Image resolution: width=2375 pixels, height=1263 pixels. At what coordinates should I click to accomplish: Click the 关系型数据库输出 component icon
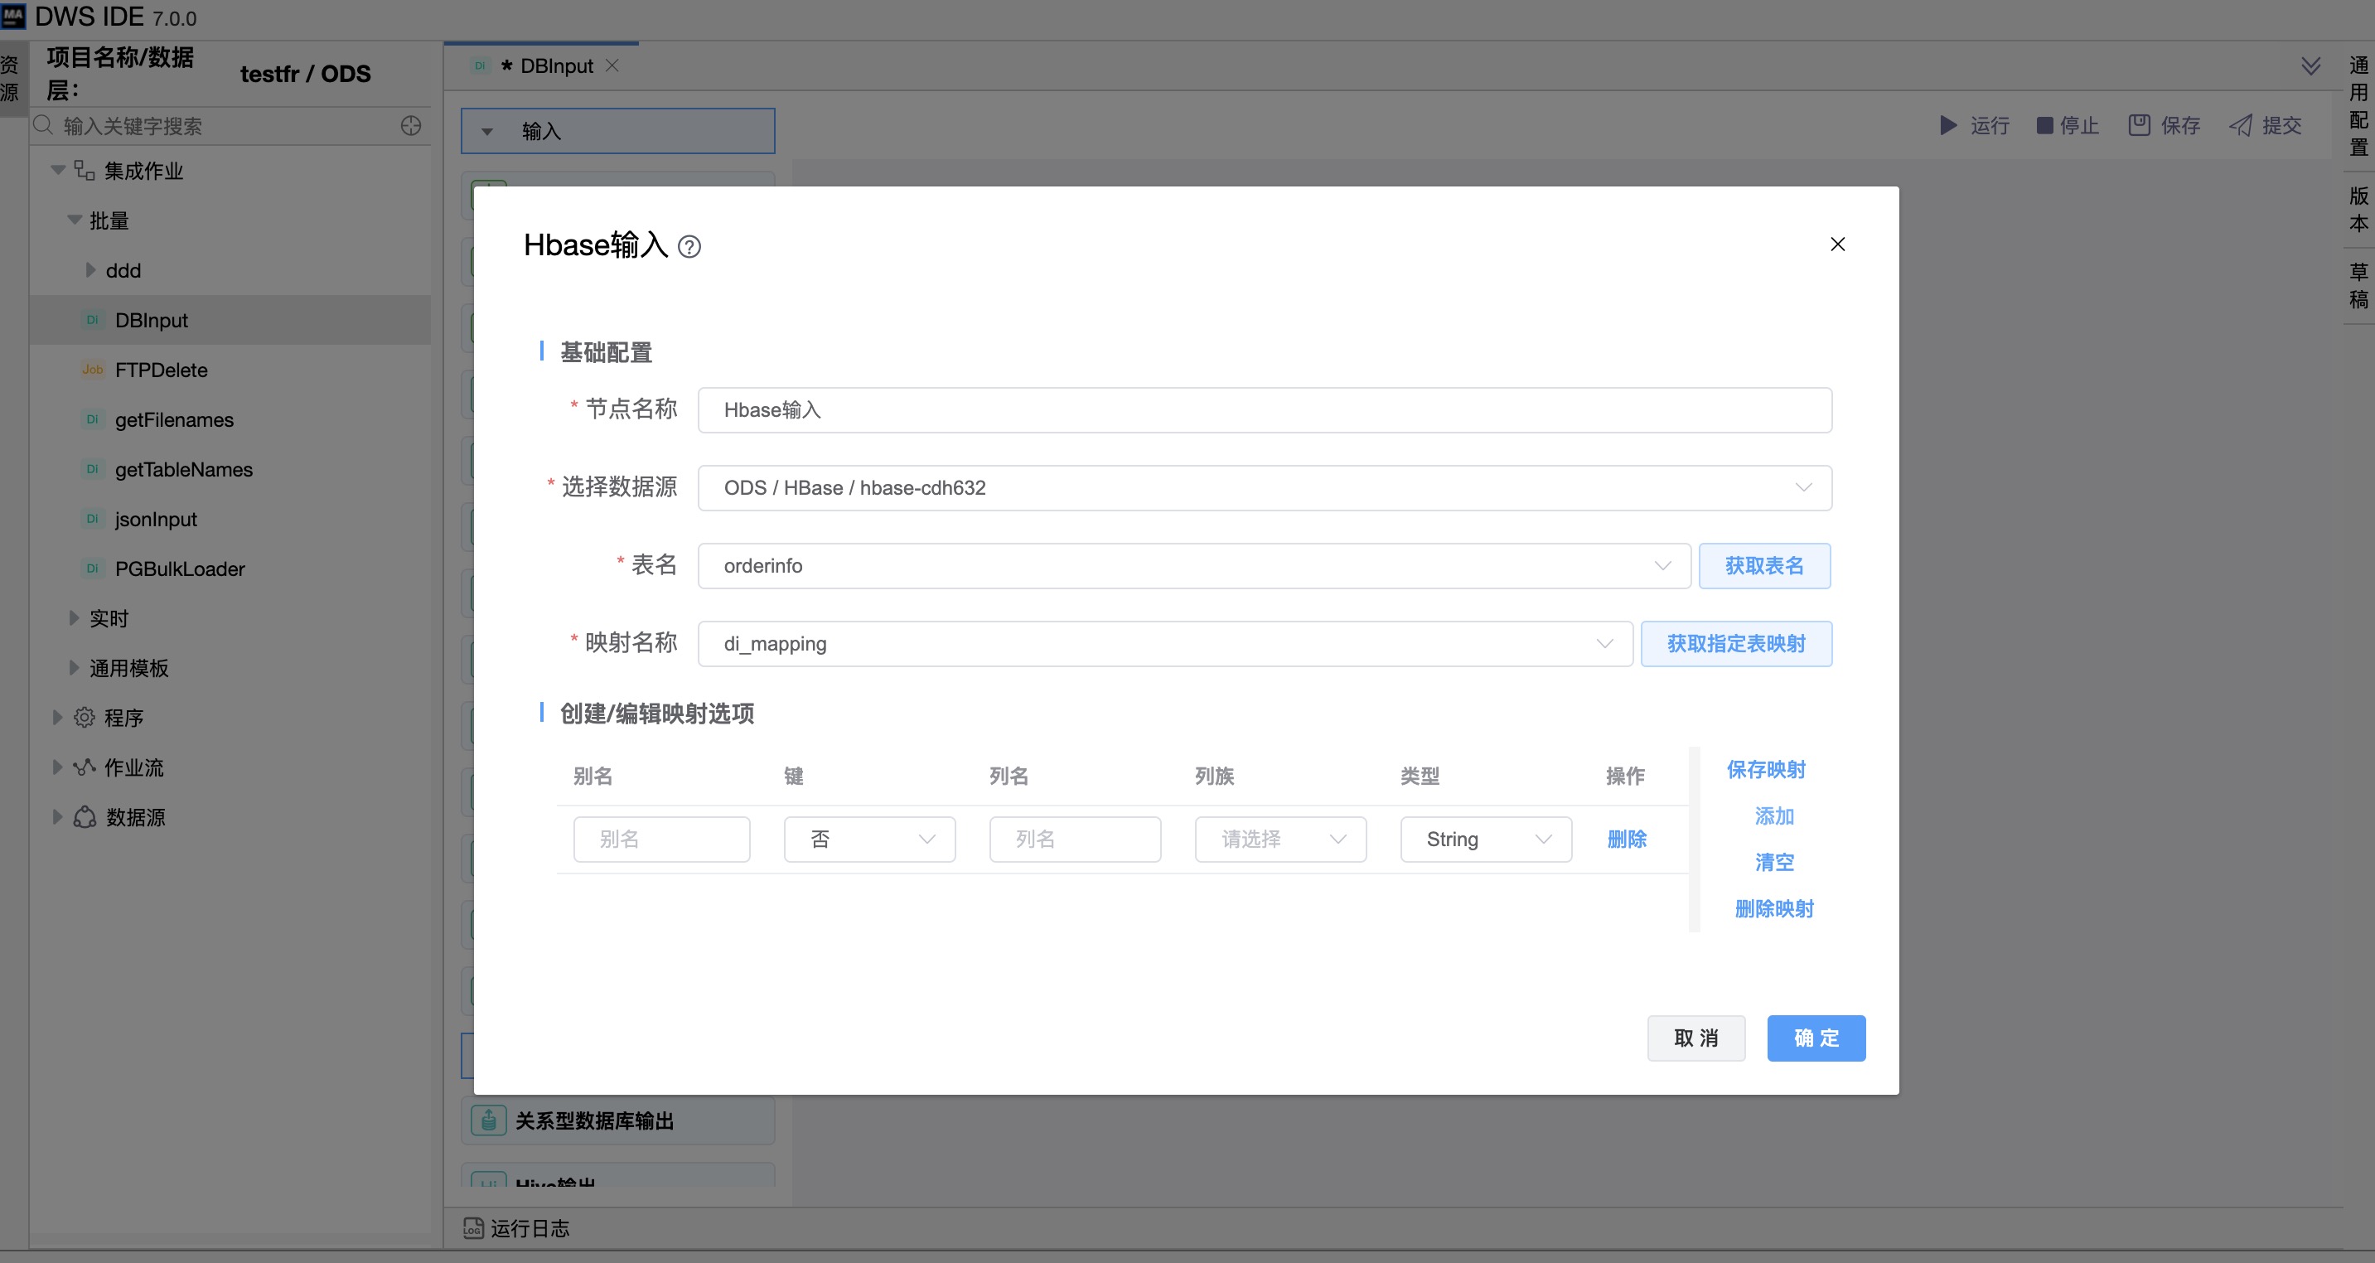[489, 1120]
